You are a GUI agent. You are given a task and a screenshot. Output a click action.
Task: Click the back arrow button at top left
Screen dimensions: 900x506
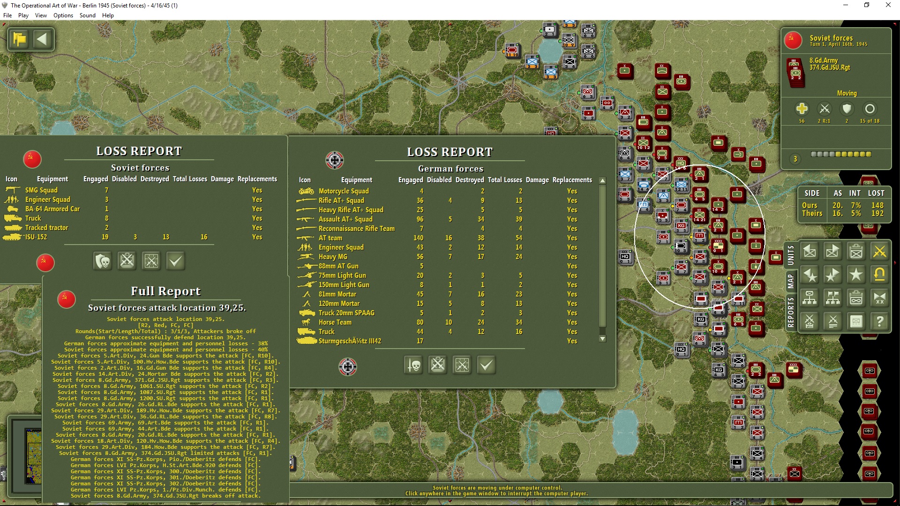coord(42,39)
